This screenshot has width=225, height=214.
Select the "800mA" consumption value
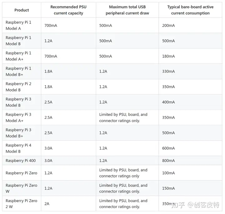coord(168,161)
